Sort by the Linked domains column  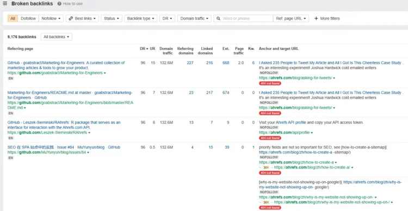(x=205, y=51)
